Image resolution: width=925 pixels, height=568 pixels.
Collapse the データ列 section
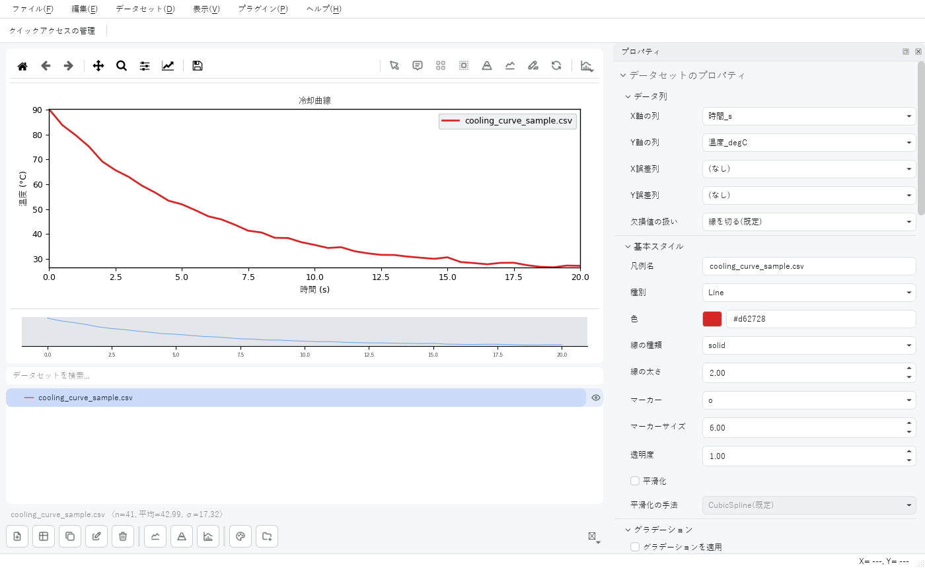pos(628,96)
